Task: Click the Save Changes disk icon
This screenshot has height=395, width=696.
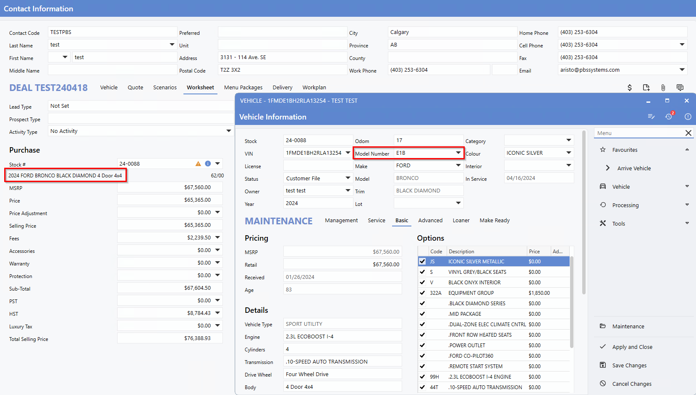Action: [603, 365]
